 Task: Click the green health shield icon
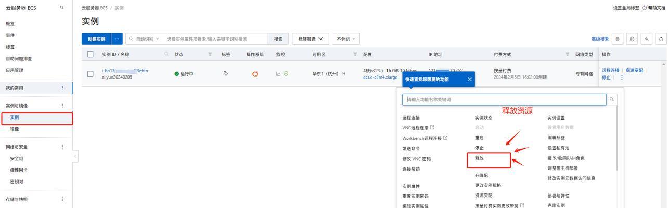coord(286,74)
